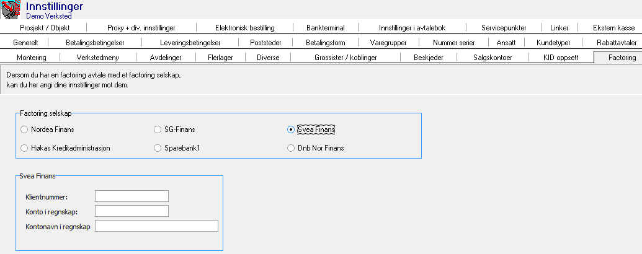The width and height of the screenshot is (642, 254).
Task: Click the Kontonavn i regnskap field
Action: coord(156,226)
